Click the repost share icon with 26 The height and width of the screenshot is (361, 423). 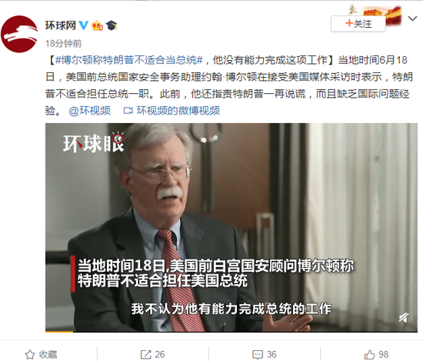pyautogui.click(x=145, y=355)
